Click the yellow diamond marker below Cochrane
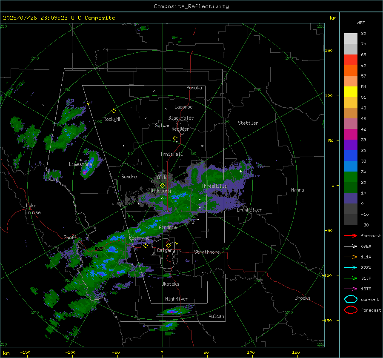The image size is (383, 358). [x=146, y=246]
